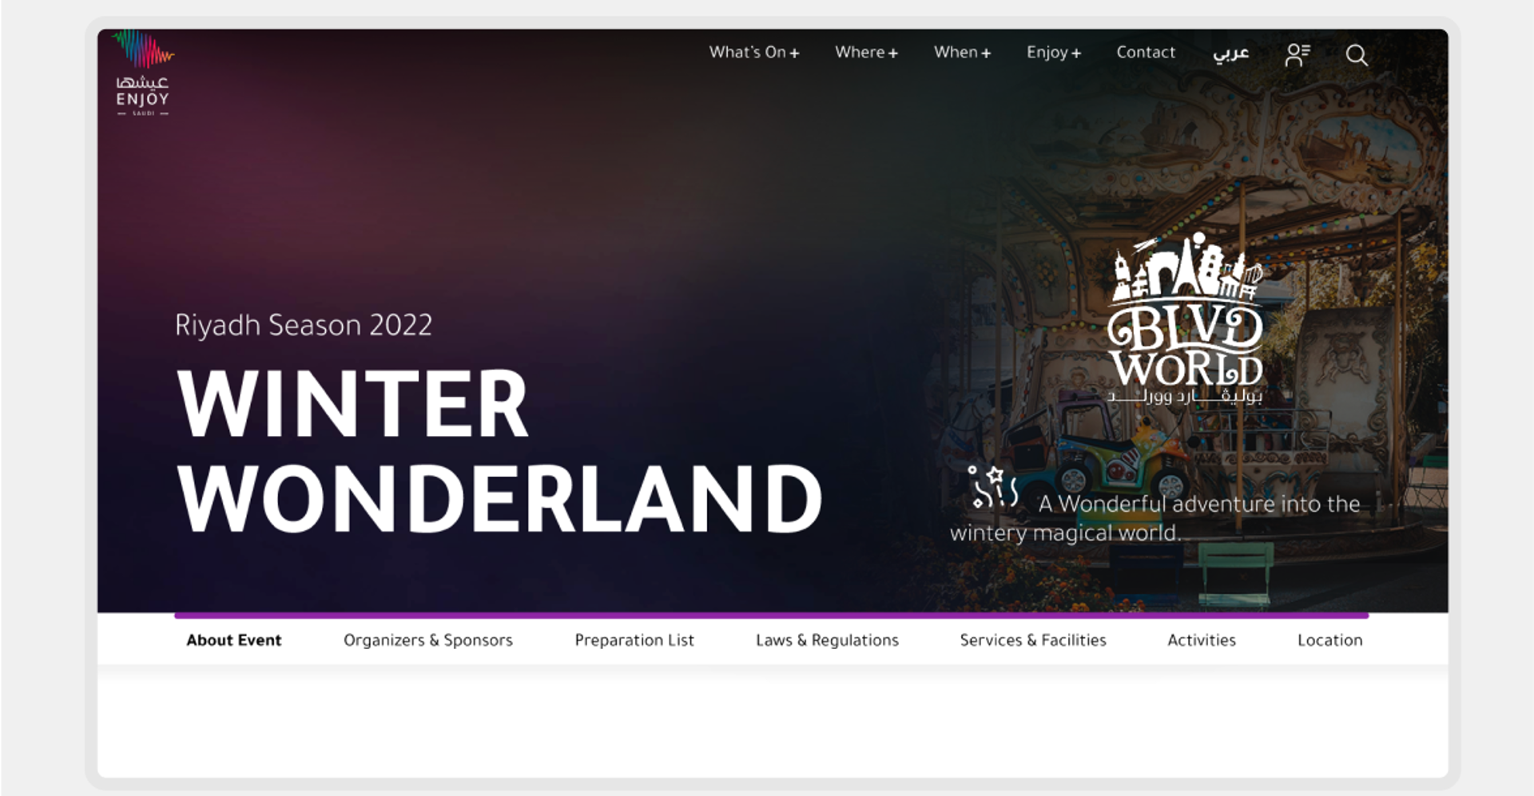Switch language to Arabic (عربي)
The image size is (1534, 796).
click(1230, 53)
